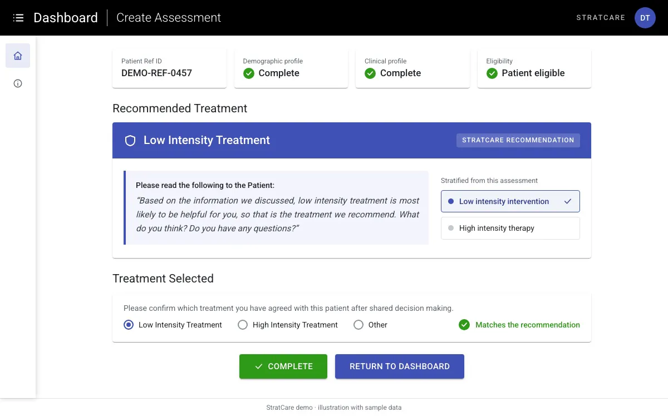The width and height of the screenshot is (668, 417).
Task: Select Low Intensity Treatment radio button
Action: [129, 325]
